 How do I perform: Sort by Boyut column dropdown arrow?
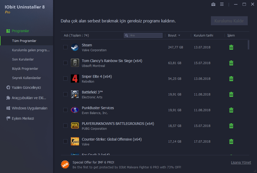point(179,35)
